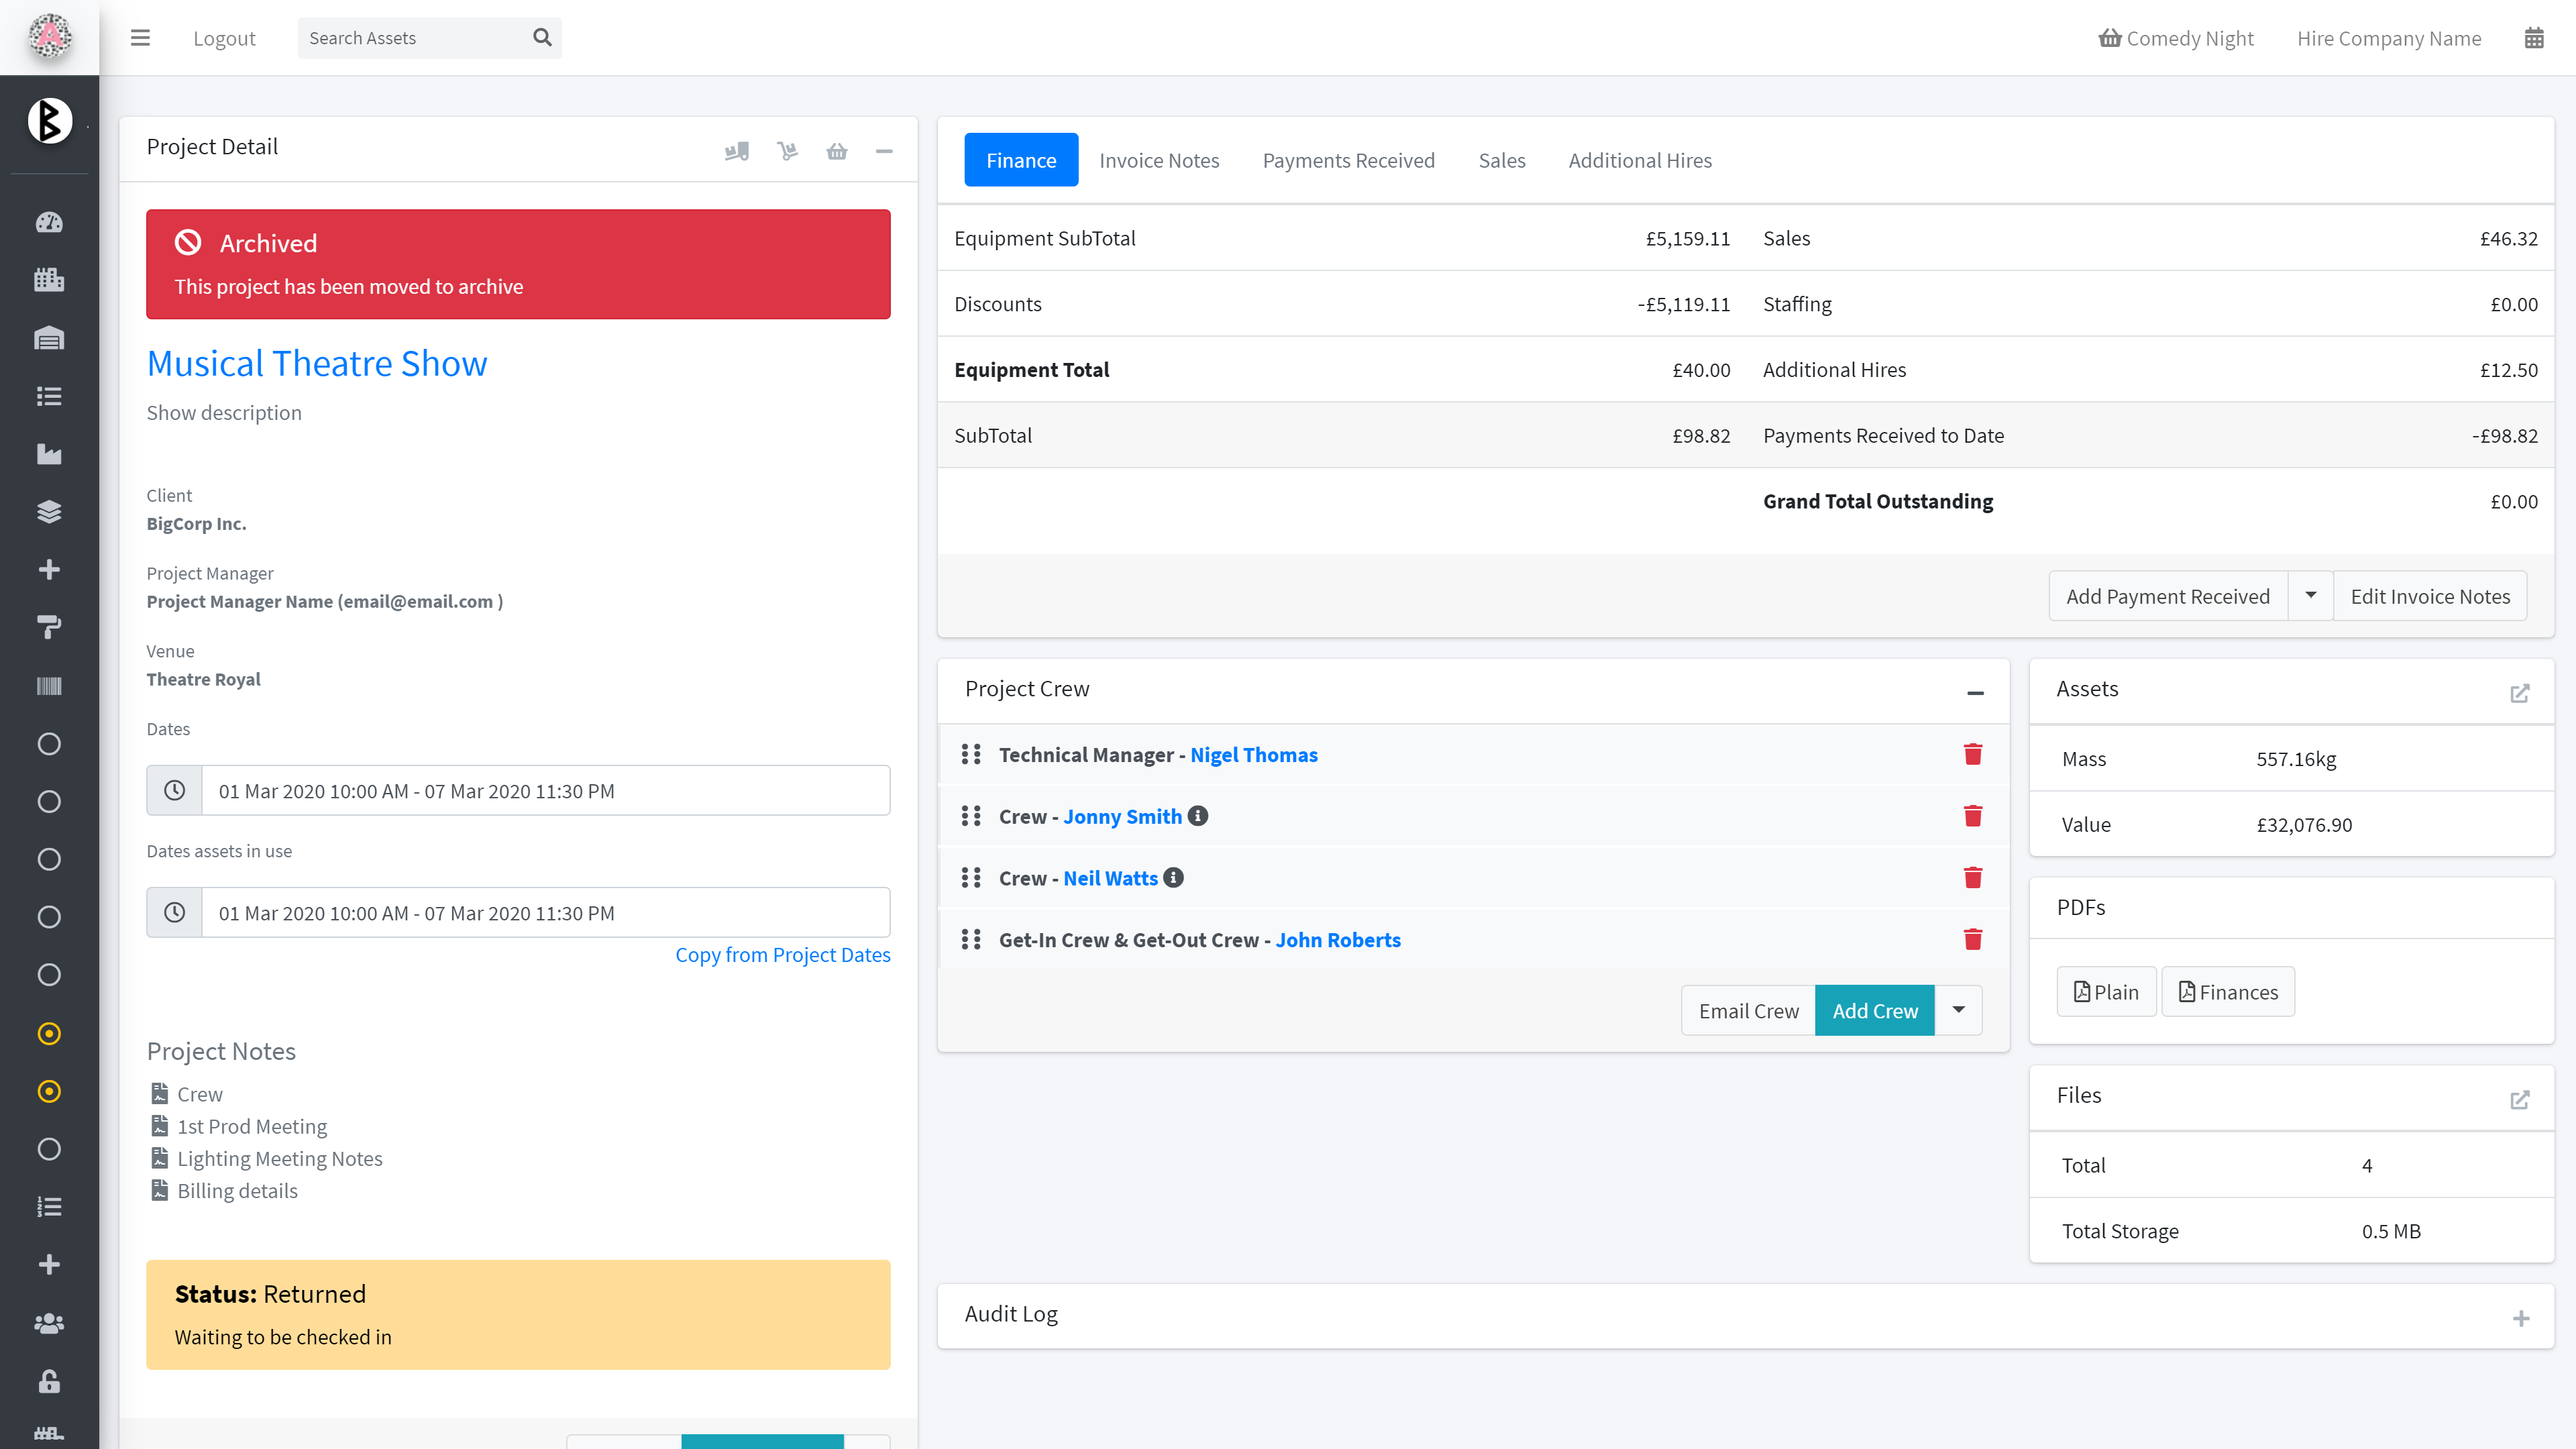Click the hamburger menu icon
This screenshot has height=1449, width=2576.
(x=140, y=38)
